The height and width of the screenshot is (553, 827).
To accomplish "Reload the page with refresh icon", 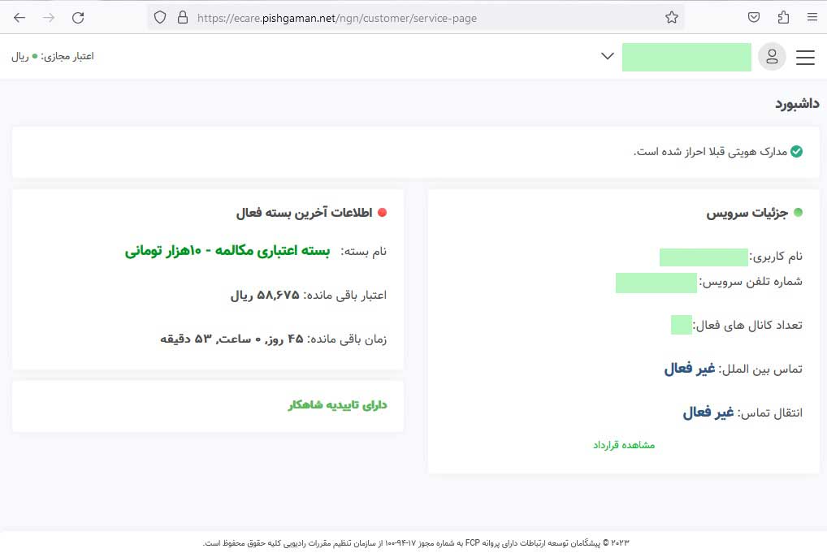I will point(78,17).
